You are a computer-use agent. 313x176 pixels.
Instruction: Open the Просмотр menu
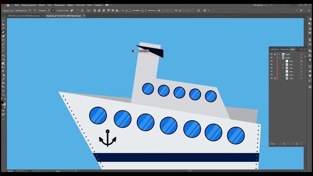pyautogui.click(x=80, y=5)
